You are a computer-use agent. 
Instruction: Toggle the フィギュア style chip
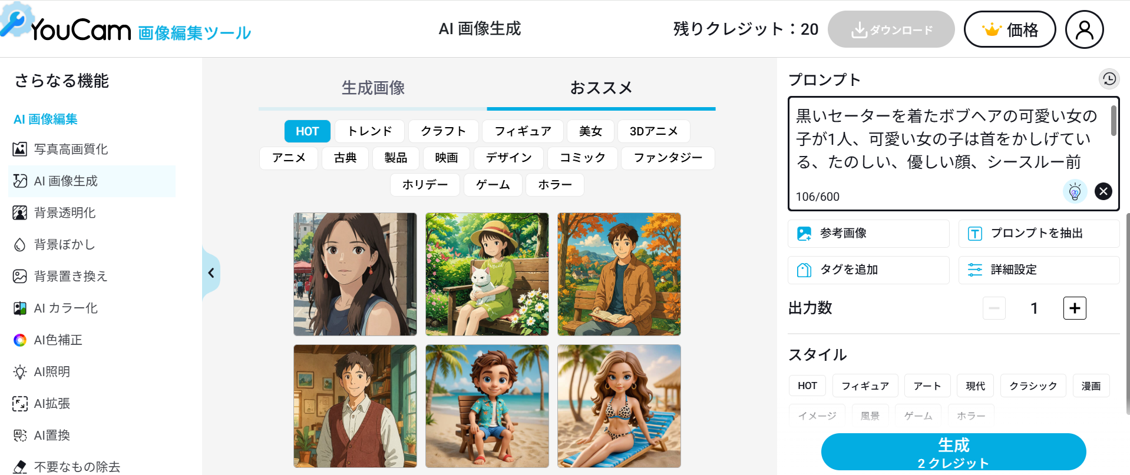(x=865, y=386)
